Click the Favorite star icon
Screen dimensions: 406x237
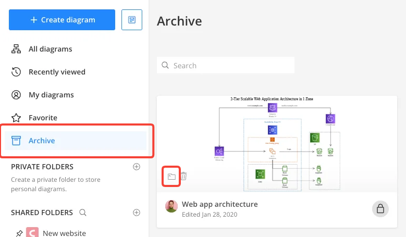coord(16,118)
